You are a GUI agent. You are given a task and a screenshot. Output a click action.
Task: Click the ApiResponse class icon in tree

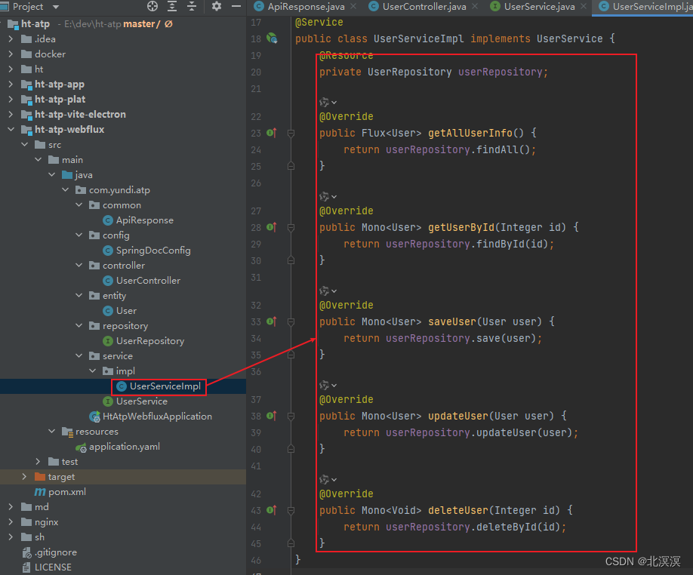click(x=107, y=220)
